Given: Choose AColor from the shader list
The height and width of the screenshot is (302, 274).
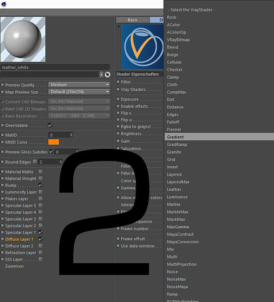Looking at the screenshot, I should [174, 25].
